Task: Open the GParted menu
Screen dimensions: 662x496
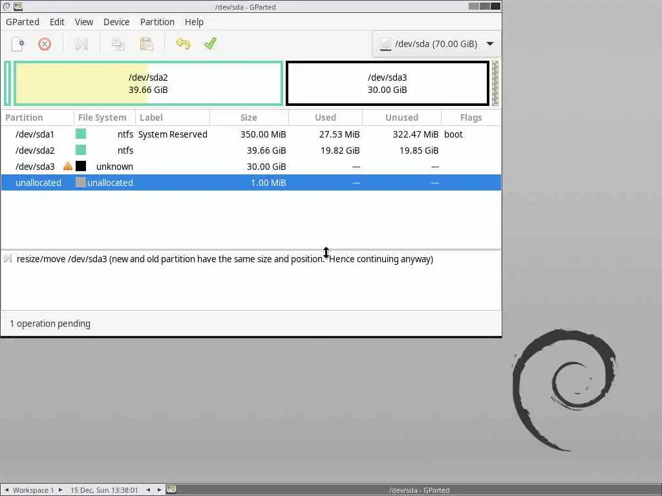Action: point(23,22)
